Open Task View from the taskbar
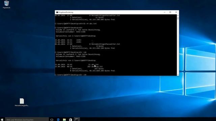The height and width of the screenshot is (121, 216). [52, 120]
